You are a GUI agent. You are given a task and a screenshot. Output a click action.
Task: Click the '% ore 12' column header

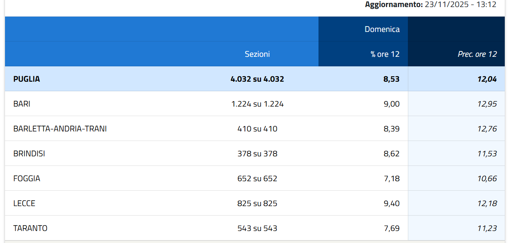coord(385,54)
